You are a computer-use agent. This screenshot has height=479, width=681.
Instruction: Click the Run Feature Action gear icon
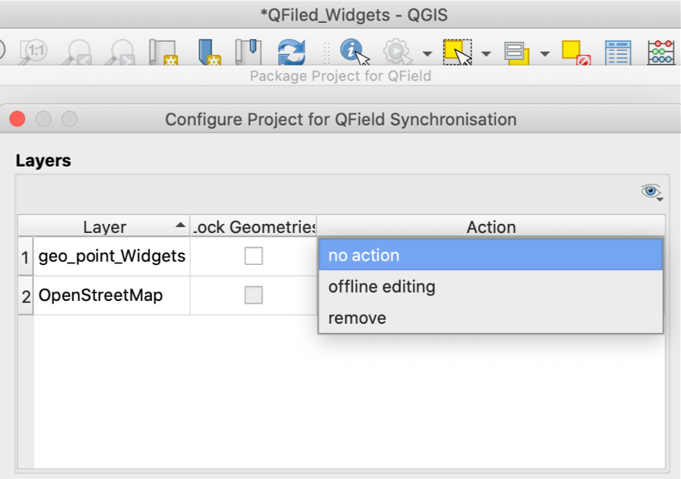coord(397,52)
